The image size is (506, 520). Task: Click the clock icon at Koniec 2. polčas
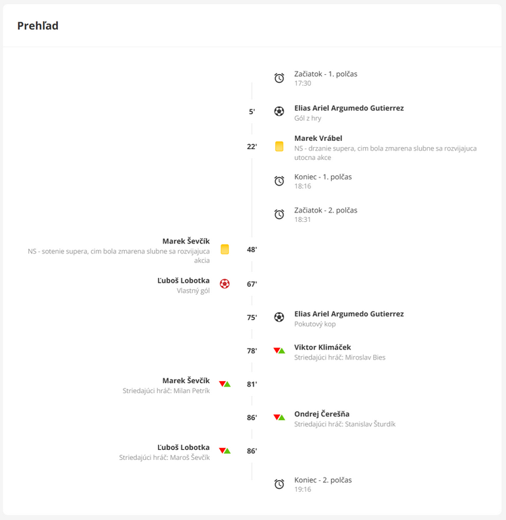click(x=279, y=484)
